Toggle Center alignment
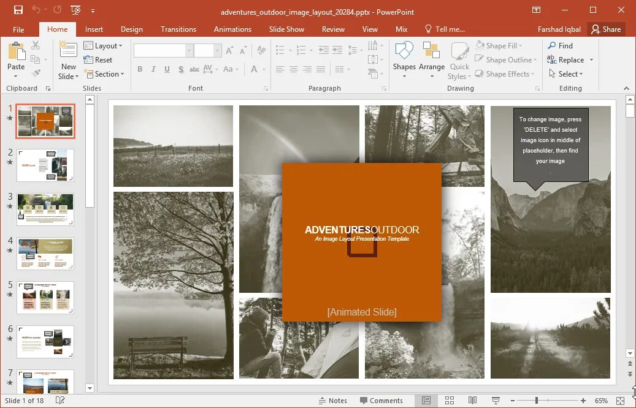Image resolution: width=636 pixels, height=408 pixels. click(x=294, y=69)
